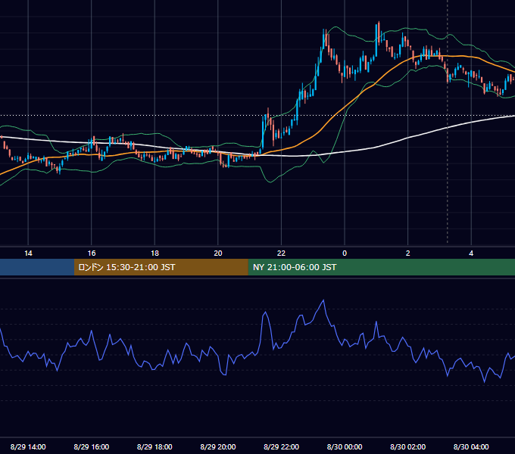The width and height of the screenshot is (515, 454).
Task: Click the blue session bar before London
Action: [37, 267]
